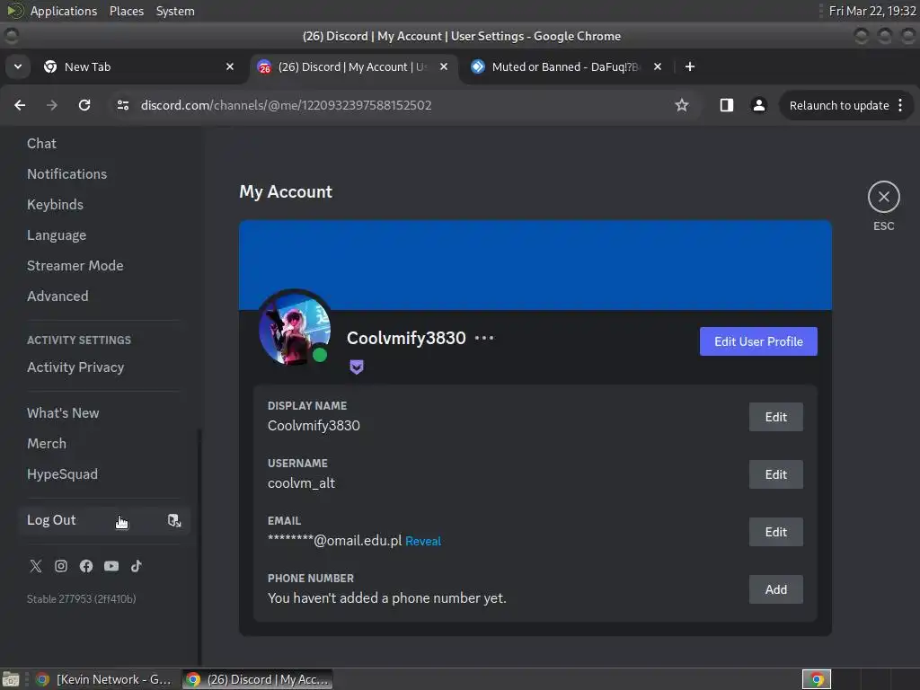Select Discord My Acc taskbar window
The height and width of the screenshot is (690, 920).
point(257,679)
